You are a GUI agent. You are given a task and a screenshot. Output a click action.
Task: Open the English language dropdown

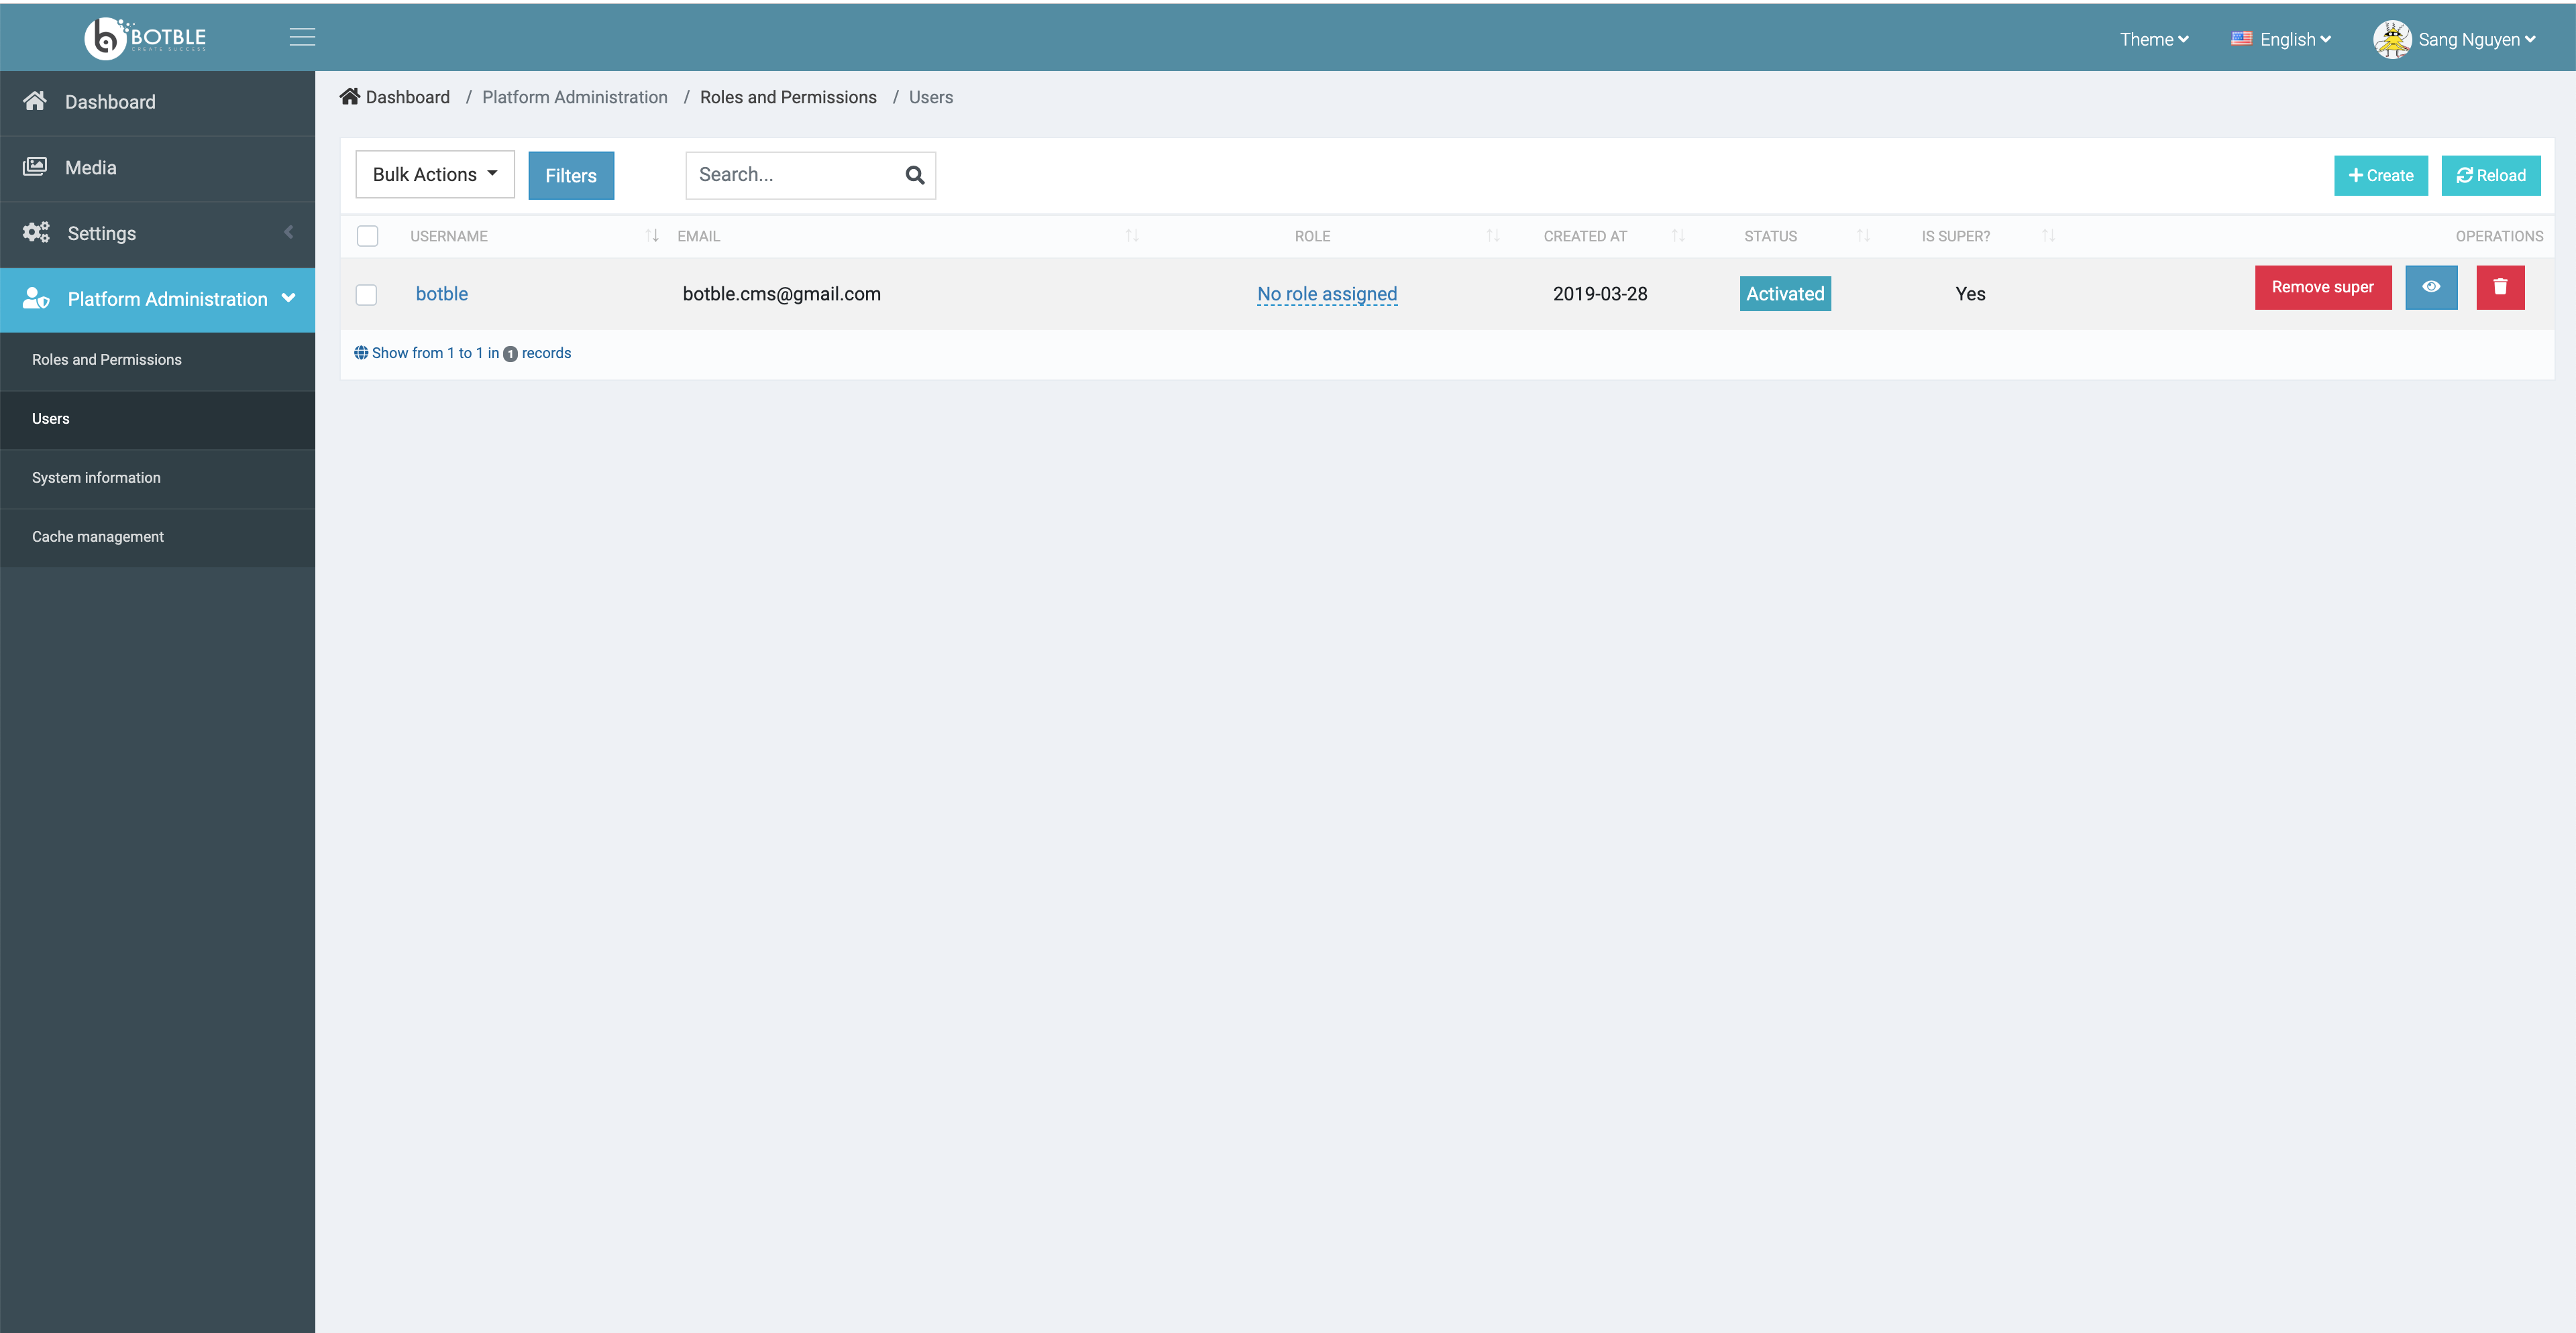[2281, 39]
